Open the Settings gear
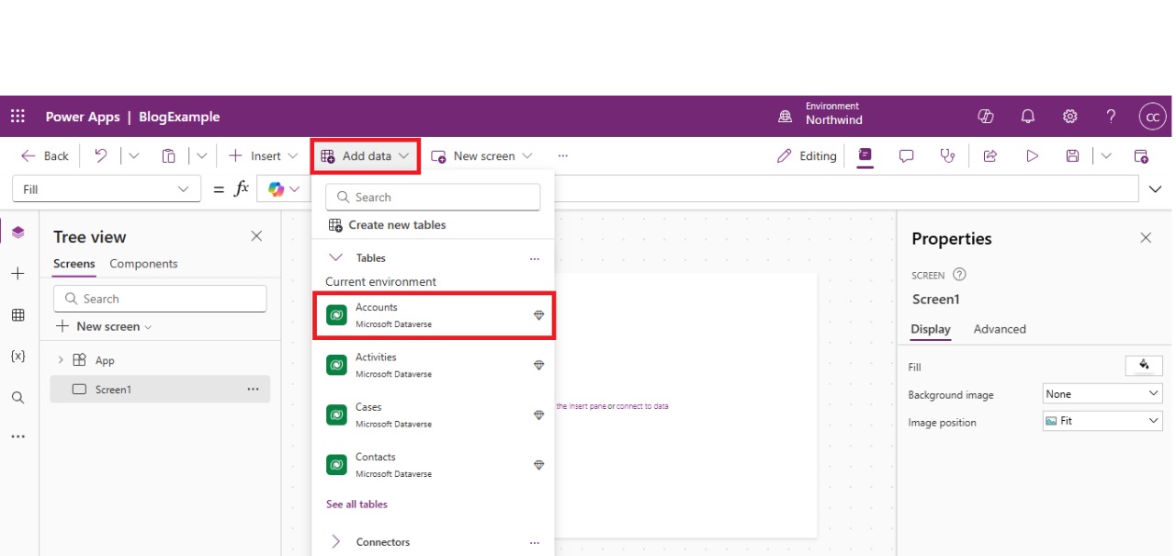The image size is (1176, 556). [x=1070, y=117]
